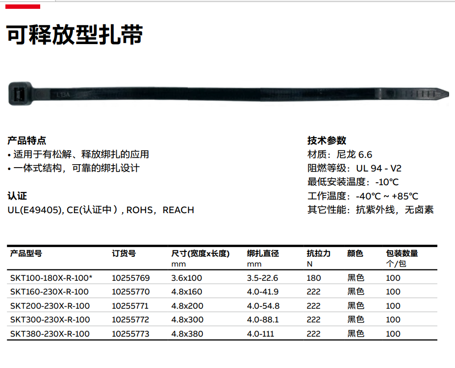
Task: Select model SKT100-180X-R-100* in the table
Action: 51,278
